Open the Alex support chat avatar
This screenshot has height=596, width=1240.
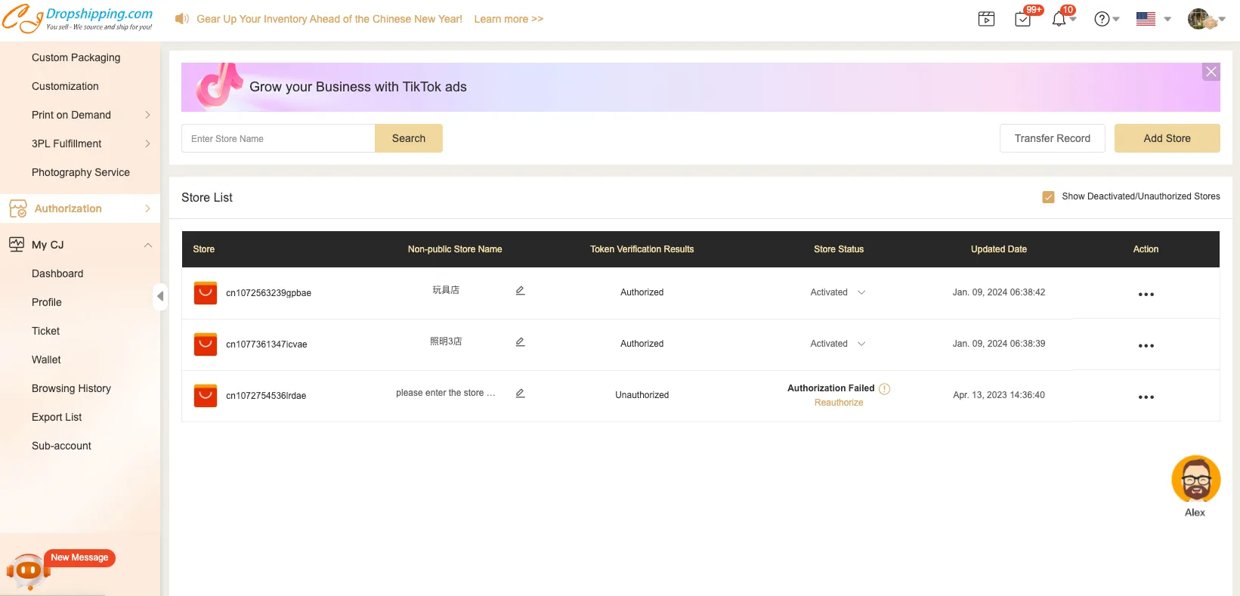click(x=1195, y=480)
